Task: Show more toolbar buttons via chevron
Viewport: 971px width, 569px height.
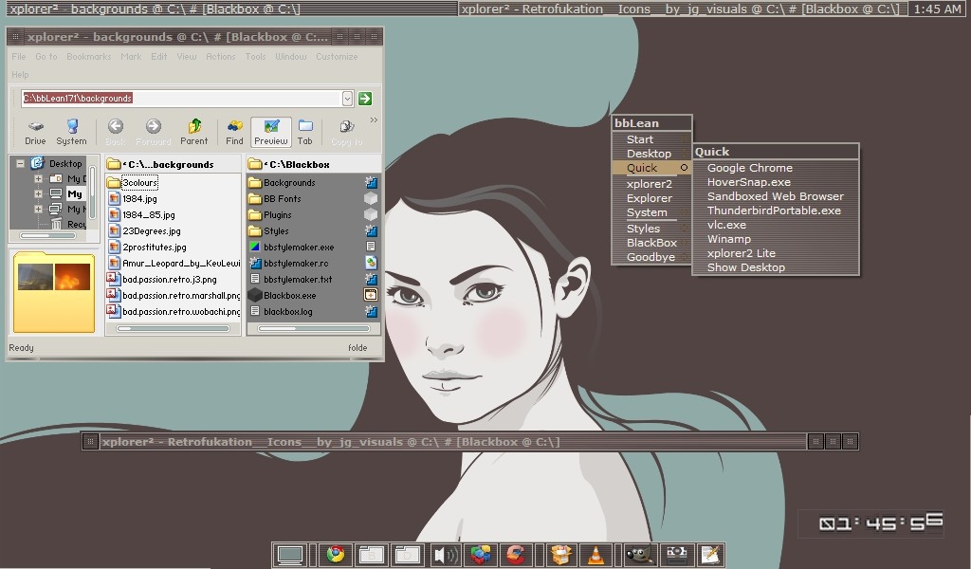Action: click(374, 120)
